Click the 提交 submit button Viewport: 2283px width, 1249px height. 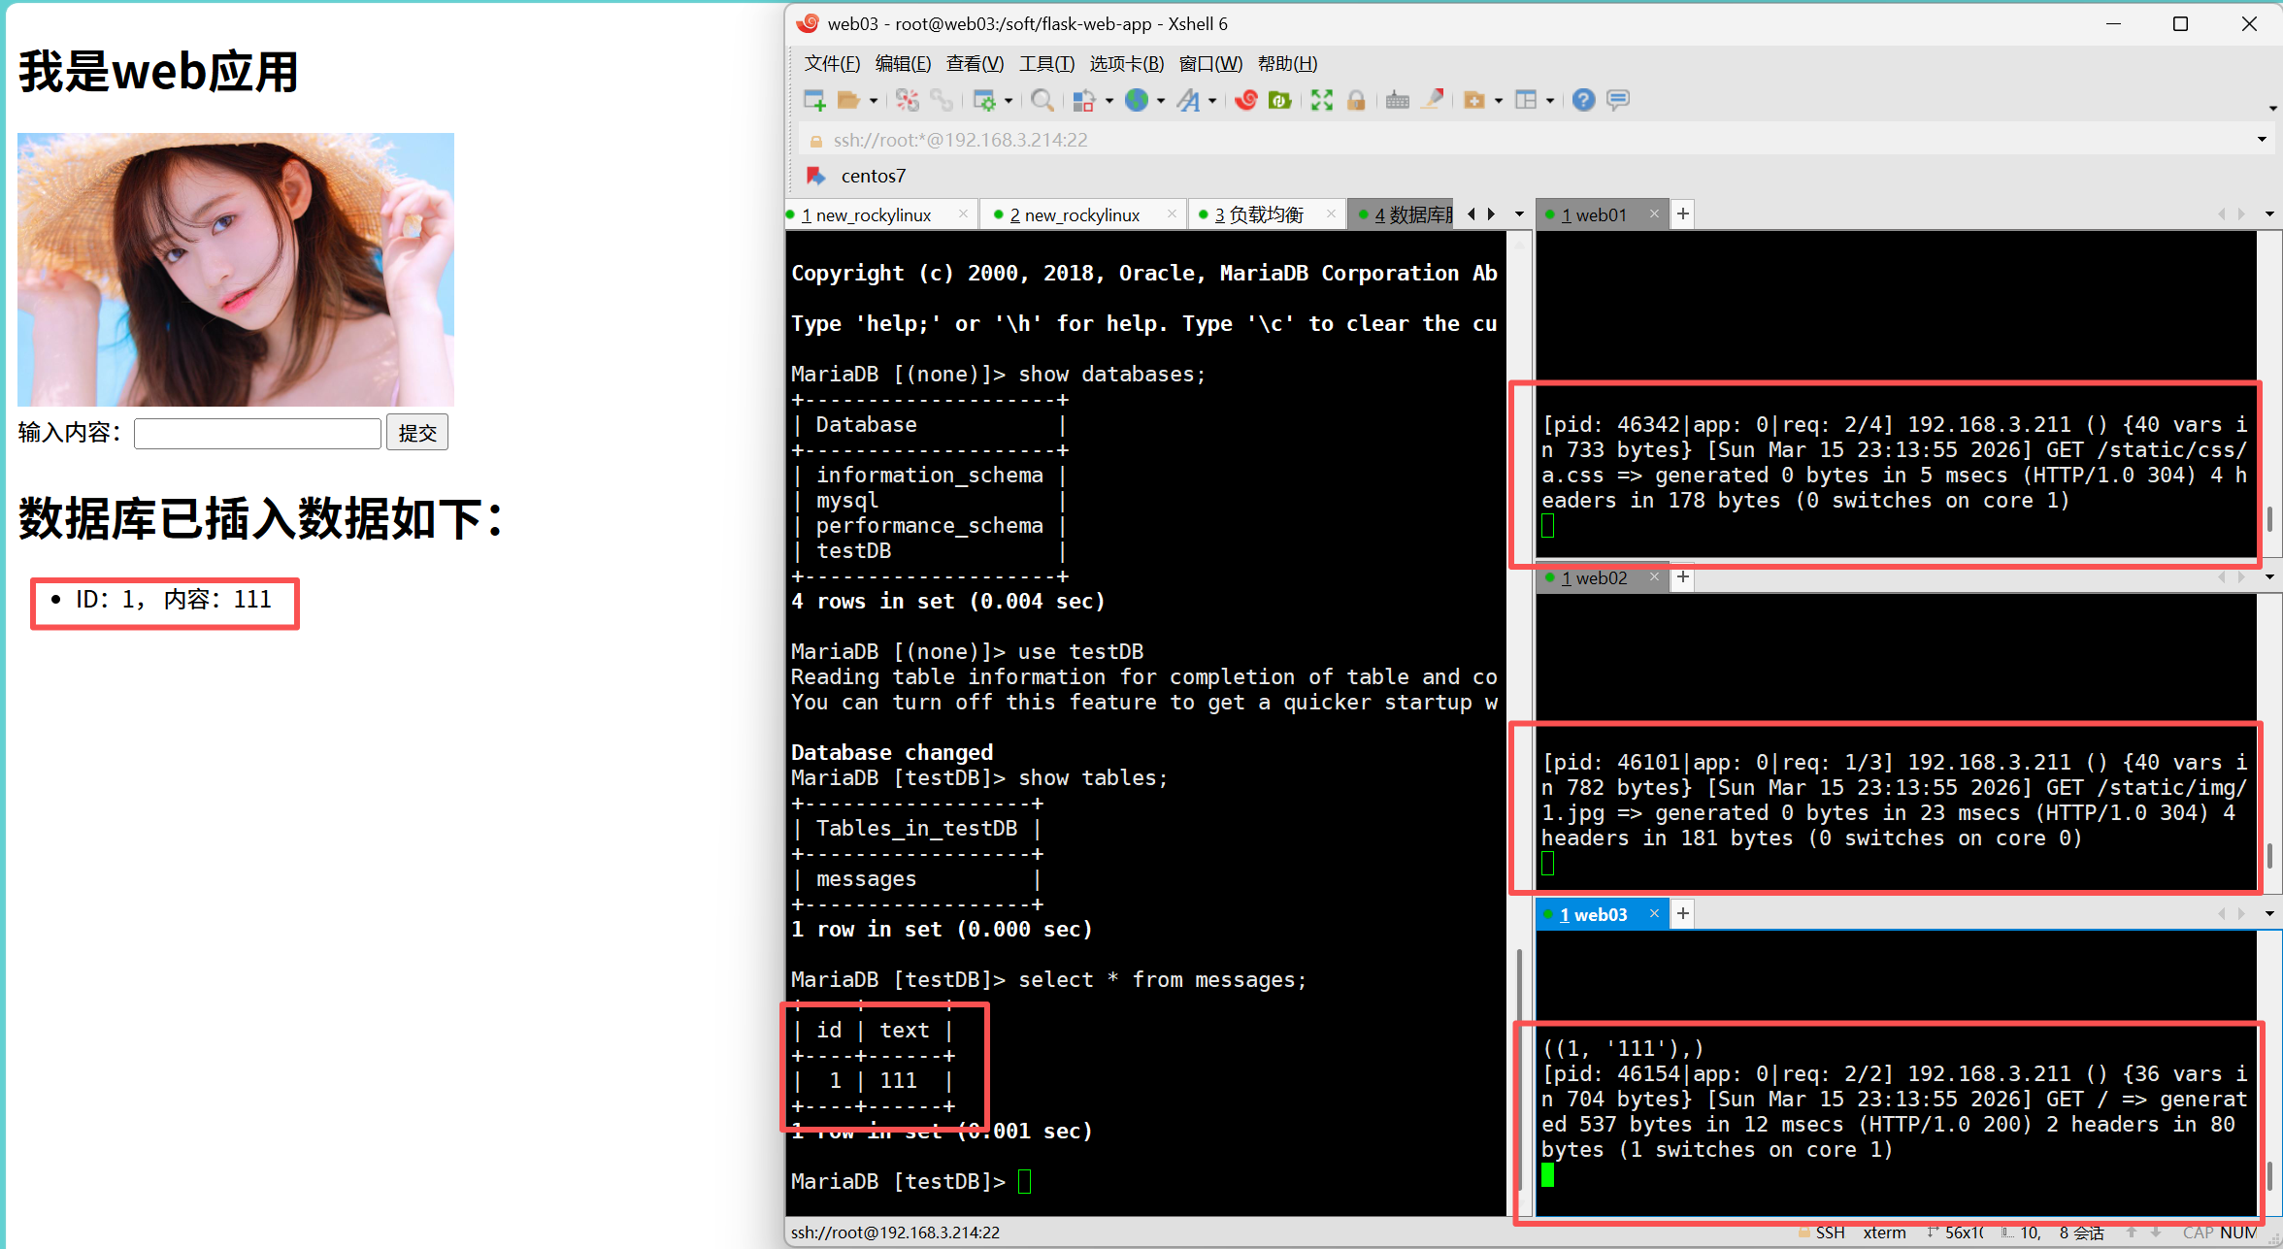coord(417,433)
